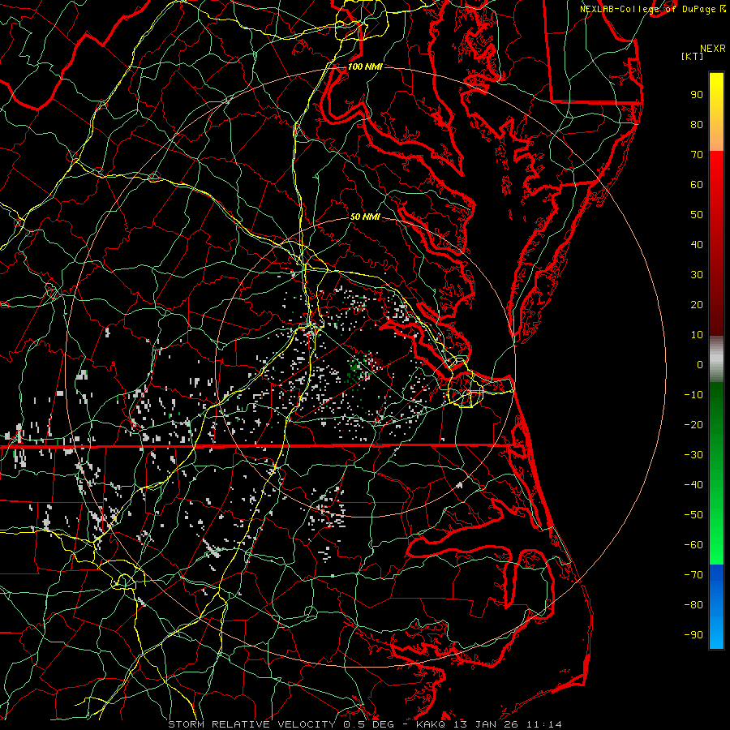Click the gray zero-velocity segment of color bar
The width and height of the screenshot is (730, 730).
pyautogui.click(x=716, y=359)
